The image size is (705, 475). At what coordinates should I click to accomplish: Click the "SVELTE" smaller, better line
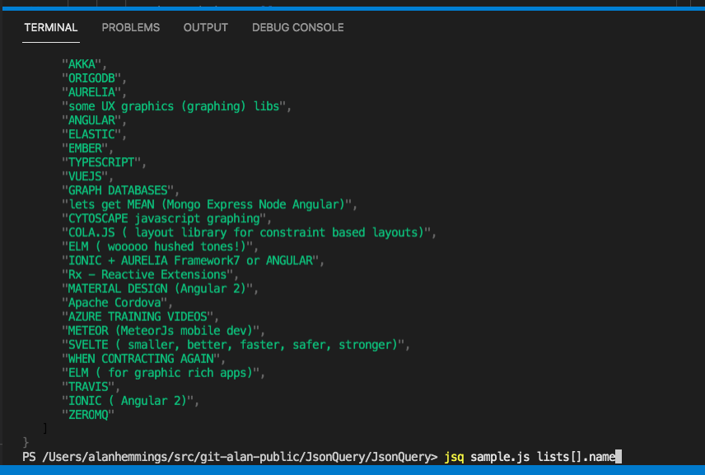(x=236, y=345)
